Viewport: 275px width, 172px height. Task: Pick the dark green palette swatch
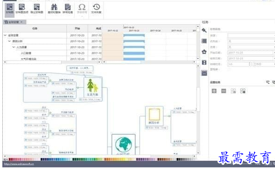tap(74, 159)
